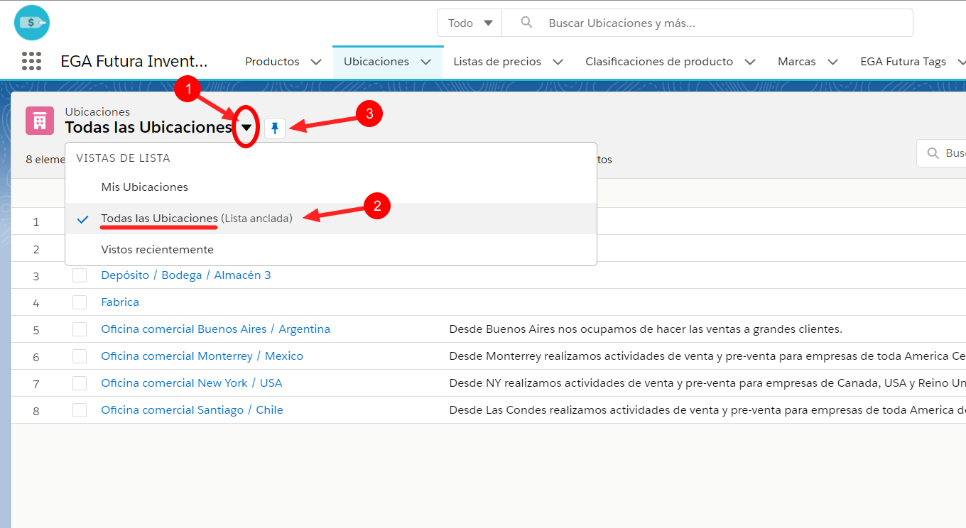The width and height of the screenshot is (966, 528).
Task: Open the EGA Futura Tags tab
Action: [x=903, y=62]
